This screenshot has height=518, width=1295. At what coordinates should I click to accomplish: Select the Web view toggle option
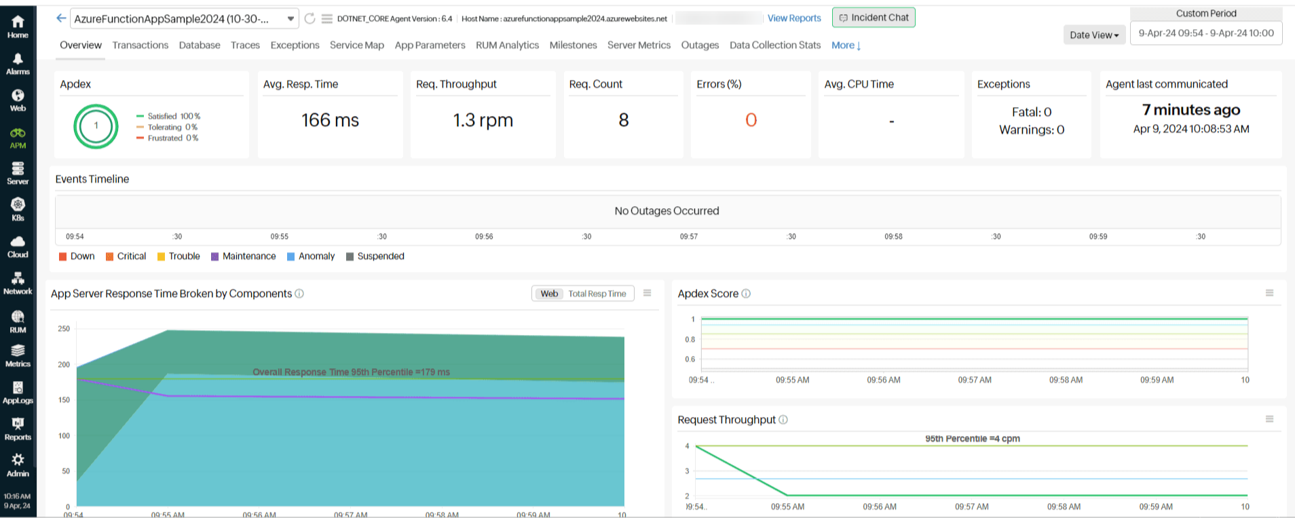point(549,294)
